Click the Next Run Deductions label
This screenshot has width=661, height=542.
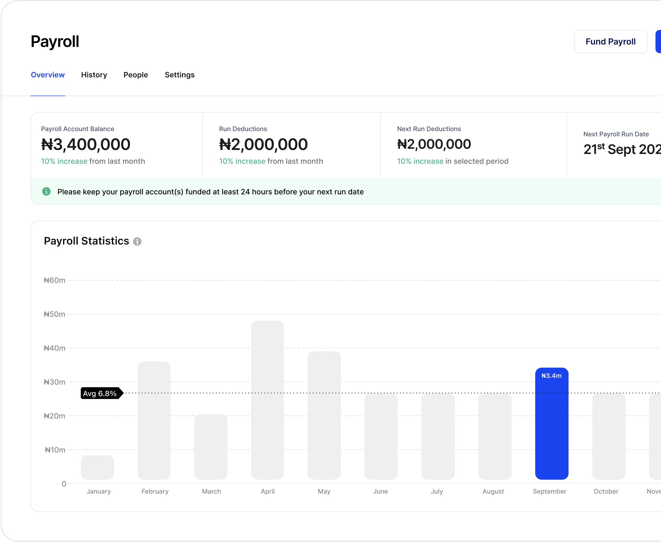coord(429,129)
